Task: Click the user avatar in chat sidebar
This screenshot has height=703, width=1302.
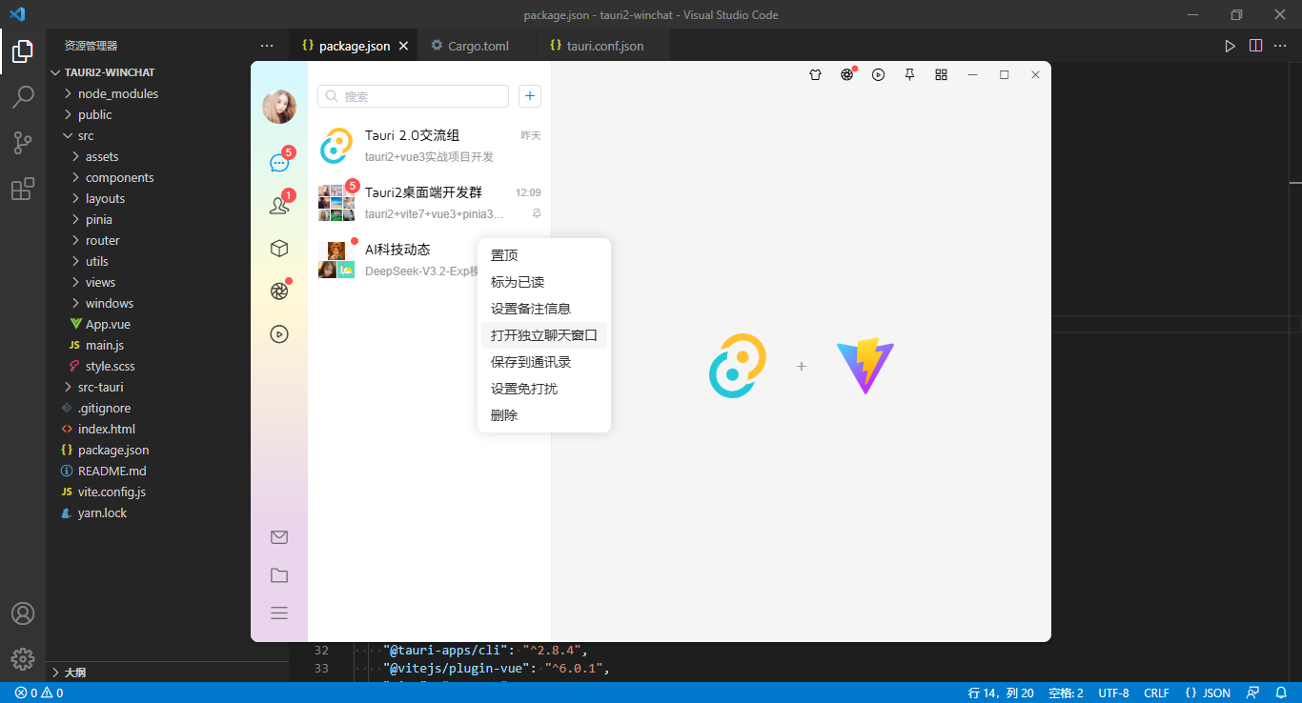Action: click(x=279, y=107)
